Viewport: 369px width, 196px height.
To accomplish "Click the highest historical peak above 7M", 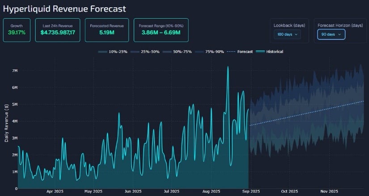I will tap(228, 67).
